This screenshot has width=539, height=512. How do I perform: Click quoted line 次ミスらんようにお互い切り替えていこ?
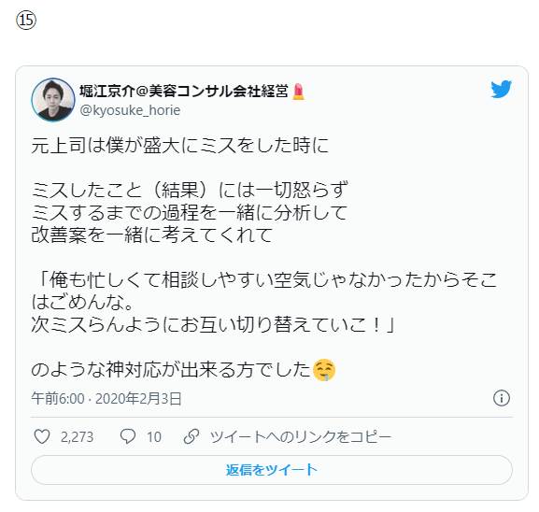(x=212, y=324)
